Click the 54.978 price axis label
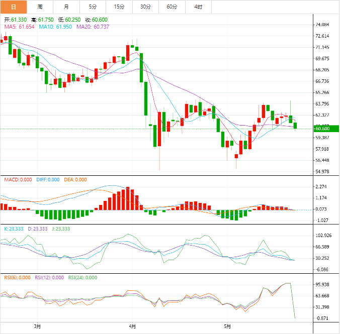The image size is (340, 334). pyautogui.click(x=322, y=172)
